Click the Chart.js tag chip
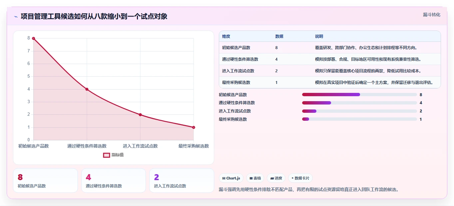The height and width of the screenshot is (206, 454). coord(231,178)
